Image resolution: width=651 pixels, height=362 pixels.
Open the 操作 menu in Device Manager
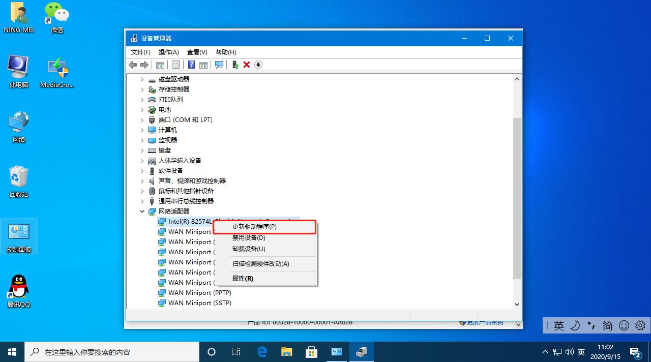[x=168, y=52]
